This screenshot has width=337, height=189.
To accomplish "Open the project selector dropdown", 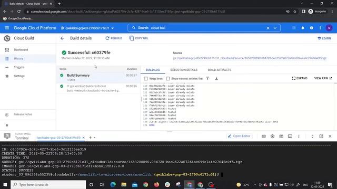I will pyautogui.click(x=87, y=28).
